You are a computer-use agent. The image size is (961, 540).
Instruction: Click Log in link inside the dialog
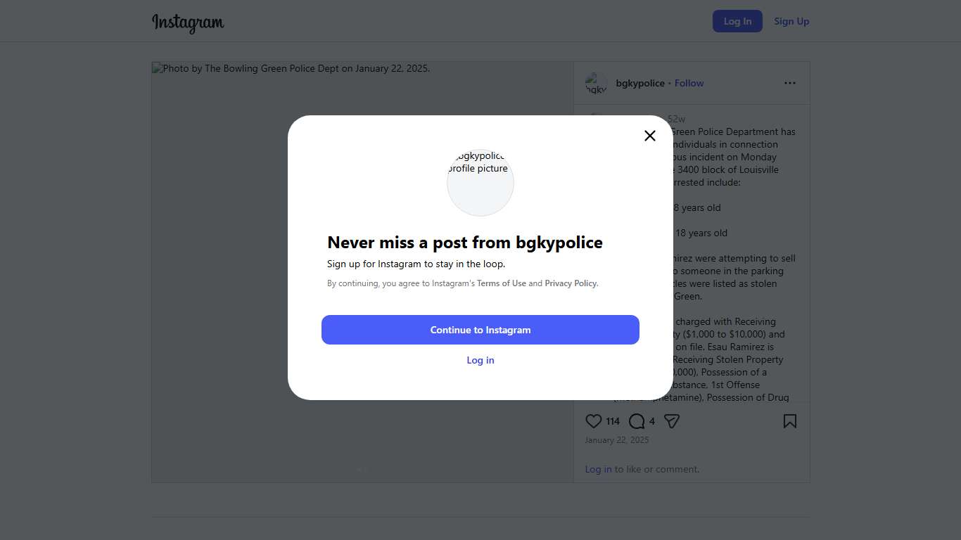pos(480,360)
